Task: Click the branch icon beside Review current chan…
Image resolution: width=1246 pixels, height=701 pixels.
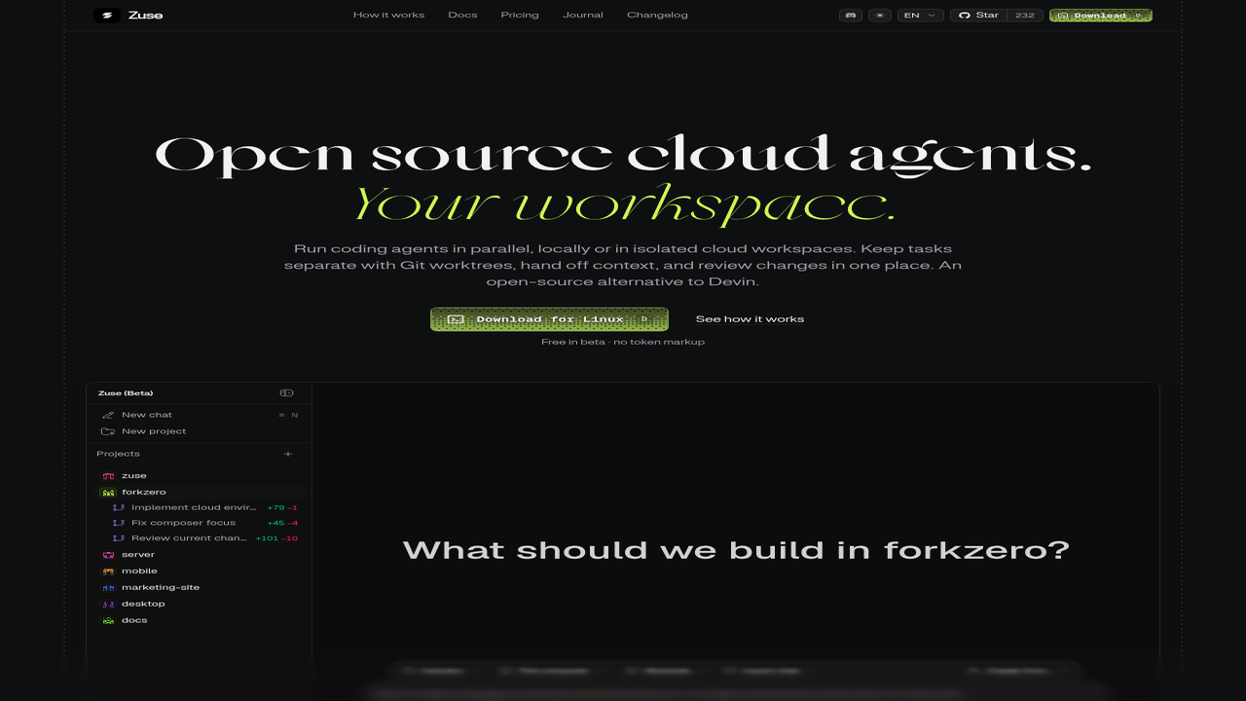Action: (118, 538)
